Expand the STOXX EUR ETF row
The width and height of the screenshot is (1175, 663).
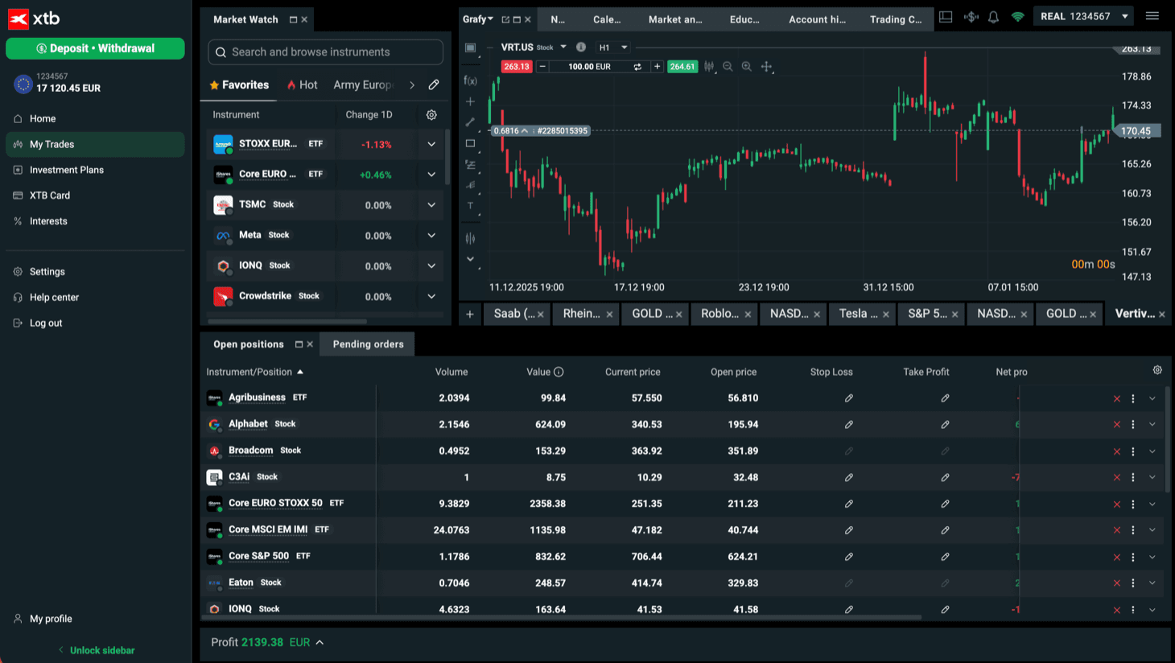[431, 145]
